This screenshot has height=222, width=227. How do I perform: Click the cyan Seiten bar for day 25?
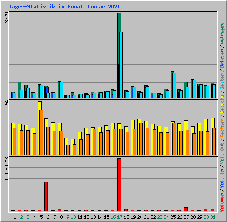(174, 85)
